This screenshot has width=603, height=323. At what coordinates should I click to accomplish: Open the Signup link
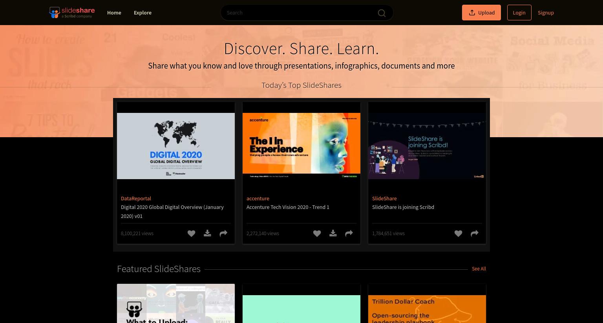point(546,13)
